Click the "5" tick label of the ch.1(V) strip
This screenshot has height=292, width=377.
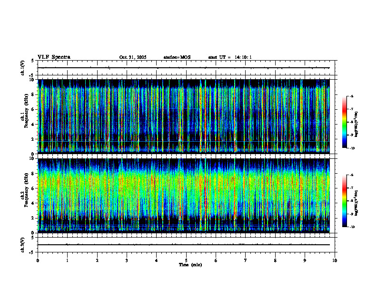tap(33, 61)
